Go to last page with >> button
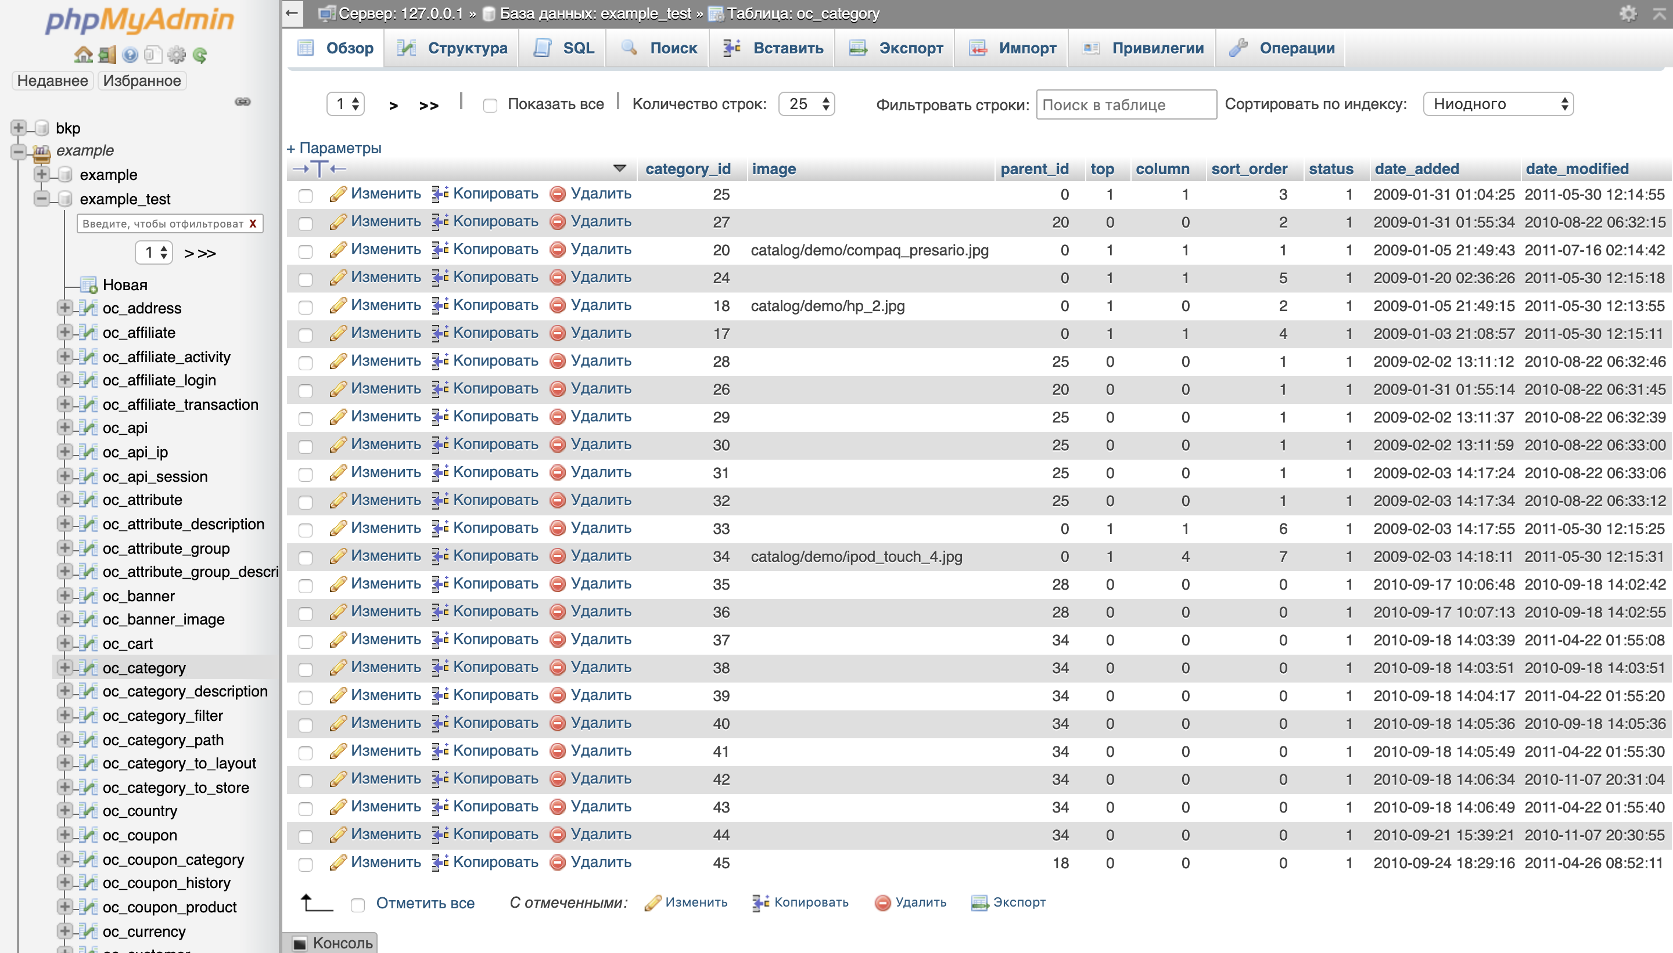This screenshot has width=1673, height=953. coord(429,106)
